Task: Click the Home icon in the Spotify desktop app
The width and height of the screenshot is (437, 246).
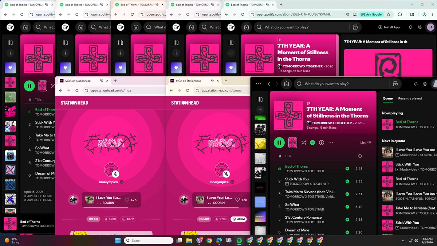Action: click(x=287, y=84)
